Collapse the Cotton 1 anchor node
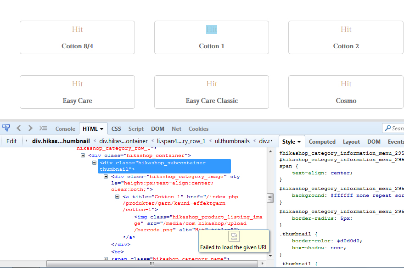 tap(118, 196)
